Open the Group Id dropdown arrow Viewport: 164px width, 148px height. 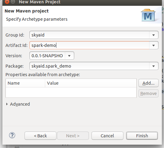(x=153, y=35)
